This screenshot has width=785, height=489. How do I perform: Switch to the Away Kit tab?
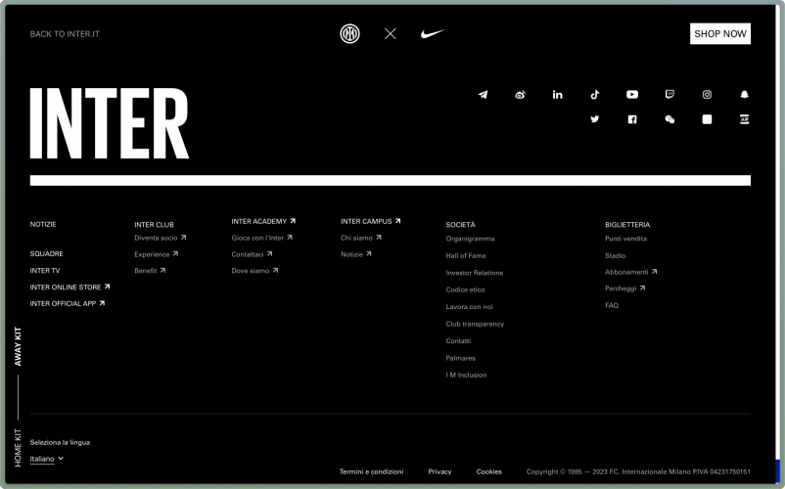coord(18,346)
